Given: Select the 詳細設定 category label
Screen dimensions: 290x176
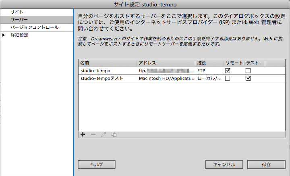Looking at the screenshot, I should coord(19,35).
